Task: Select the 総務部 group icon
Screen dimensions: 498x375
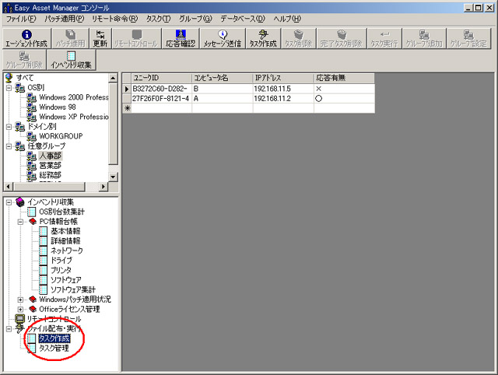Action: click(x=31, y=175)
